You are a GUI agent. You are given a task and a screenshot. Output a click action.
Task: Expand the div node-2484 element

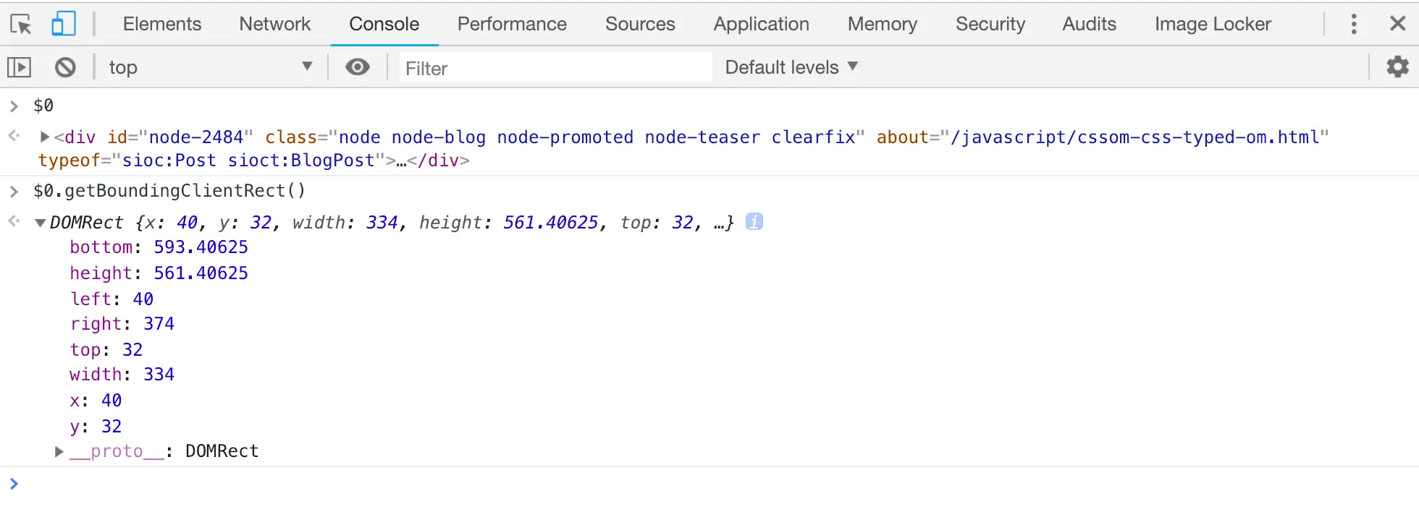pyautogui.click(x=45, y=137)
